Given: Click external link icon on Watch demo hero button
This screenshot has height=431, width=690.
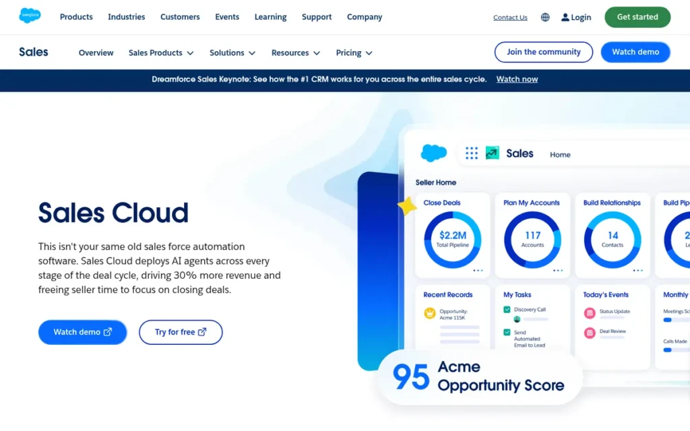Looking at the screenshot, I should pyautogui.click(x=108, y=332).
